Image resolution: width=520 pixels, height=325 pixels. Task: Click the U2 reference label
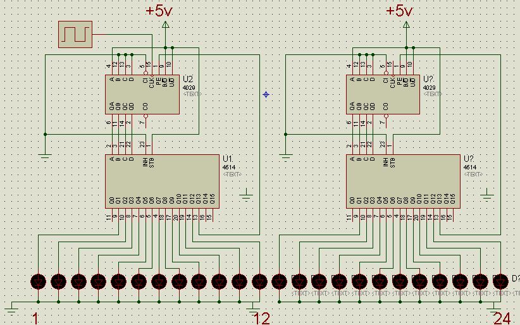click(188, 79)
